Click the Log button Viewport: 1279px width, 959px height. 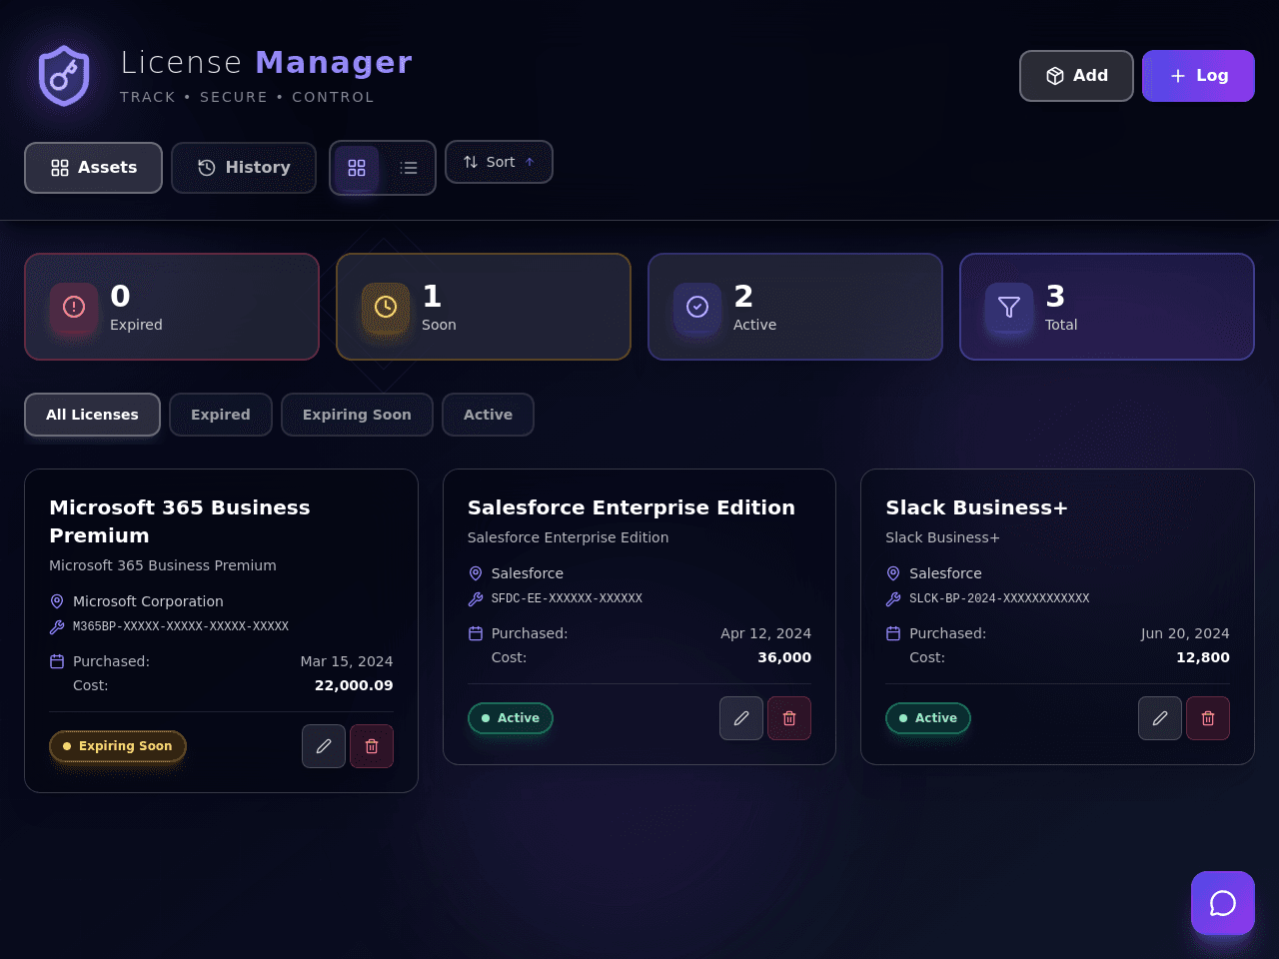[x=1198, y=76]
